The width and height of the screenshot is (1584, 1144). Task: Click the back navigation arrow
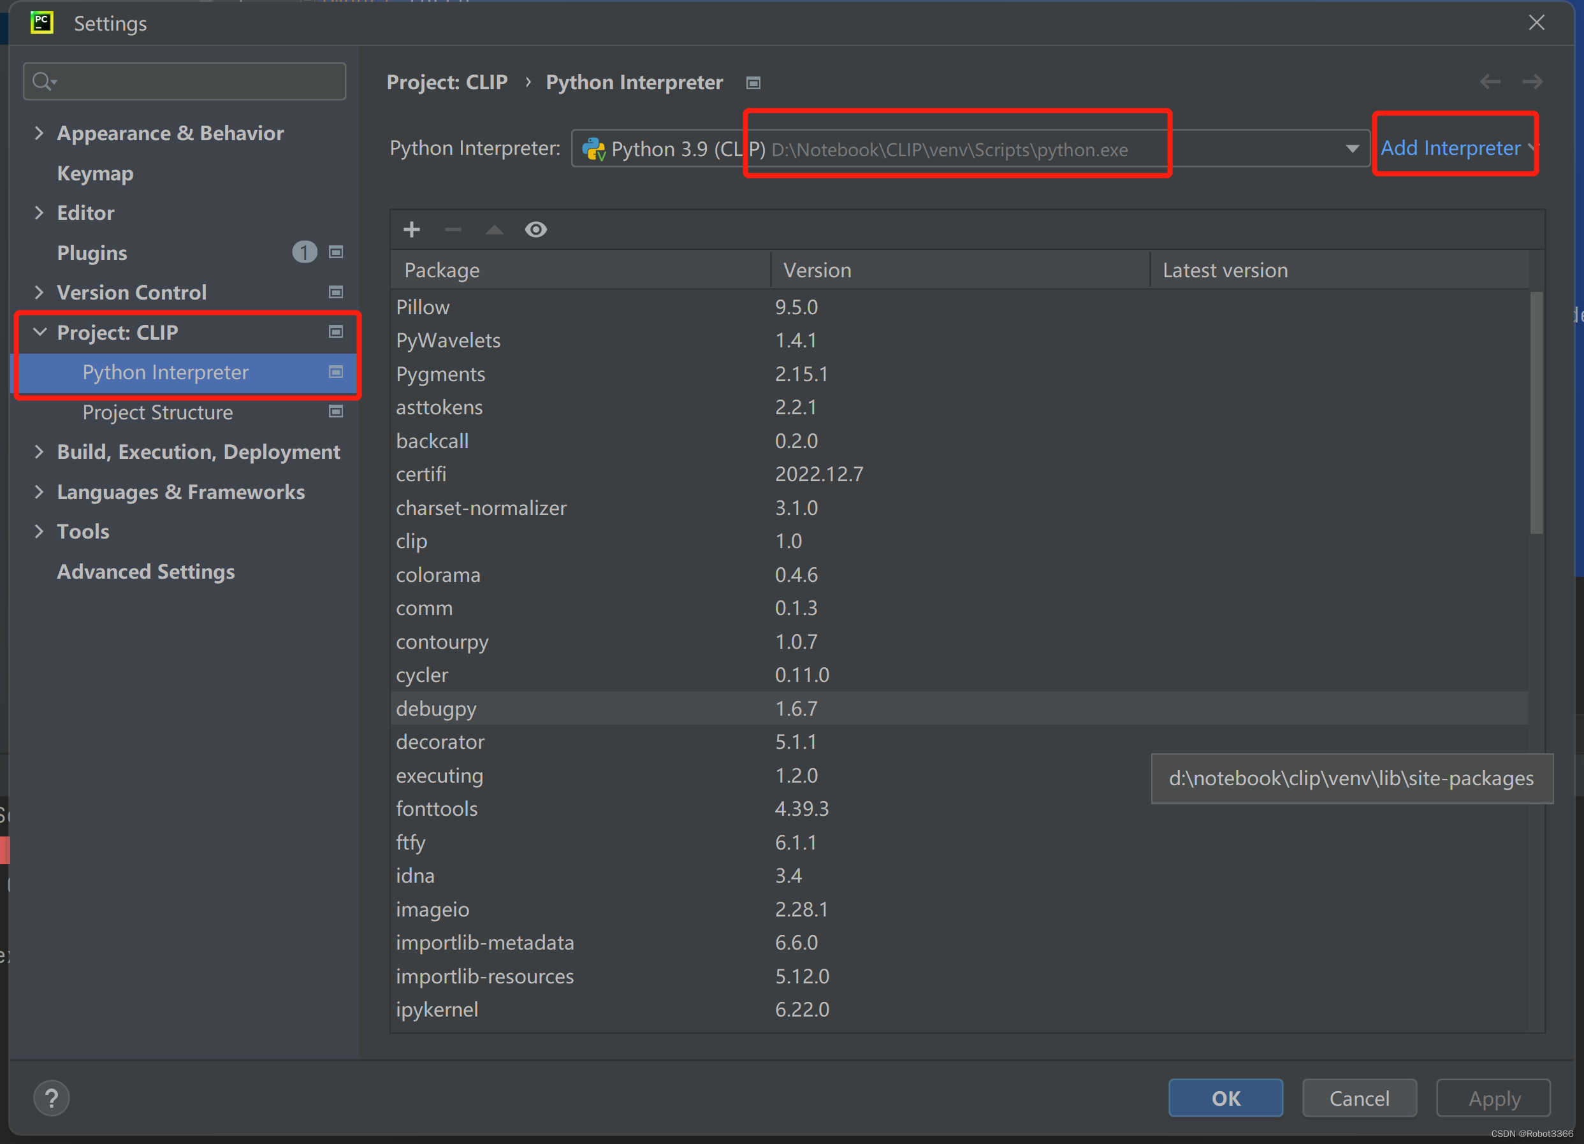[x=1490, y=82]
